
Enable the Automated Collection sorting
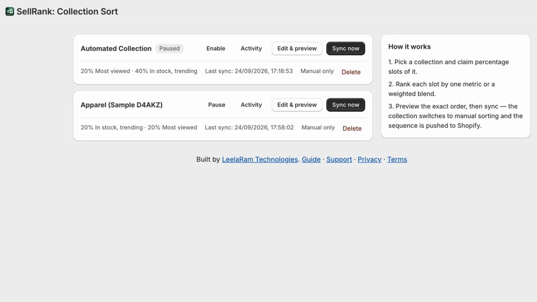pyautogui.click(x=216, y=48)
